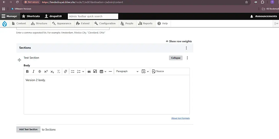Open the apps grid in bookmarks bar

(x=4, y=9)
